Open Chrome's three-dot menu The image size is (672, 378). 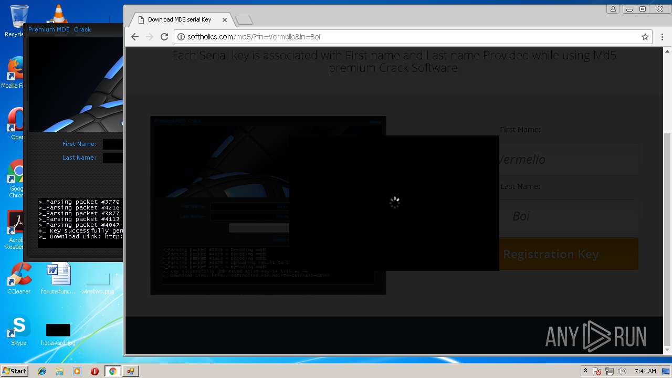coord(663,37)
